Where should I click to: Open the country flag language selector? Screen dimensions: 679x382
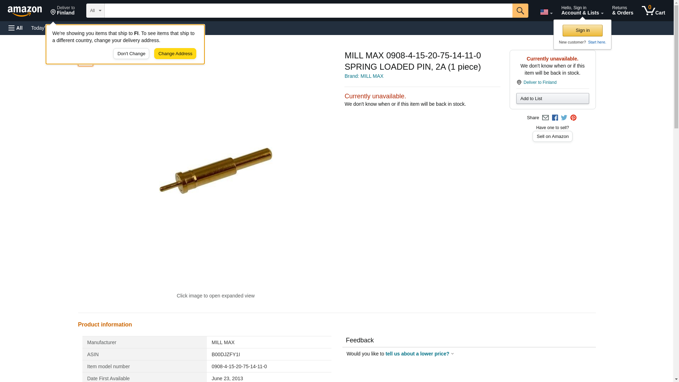click(546, 12)
